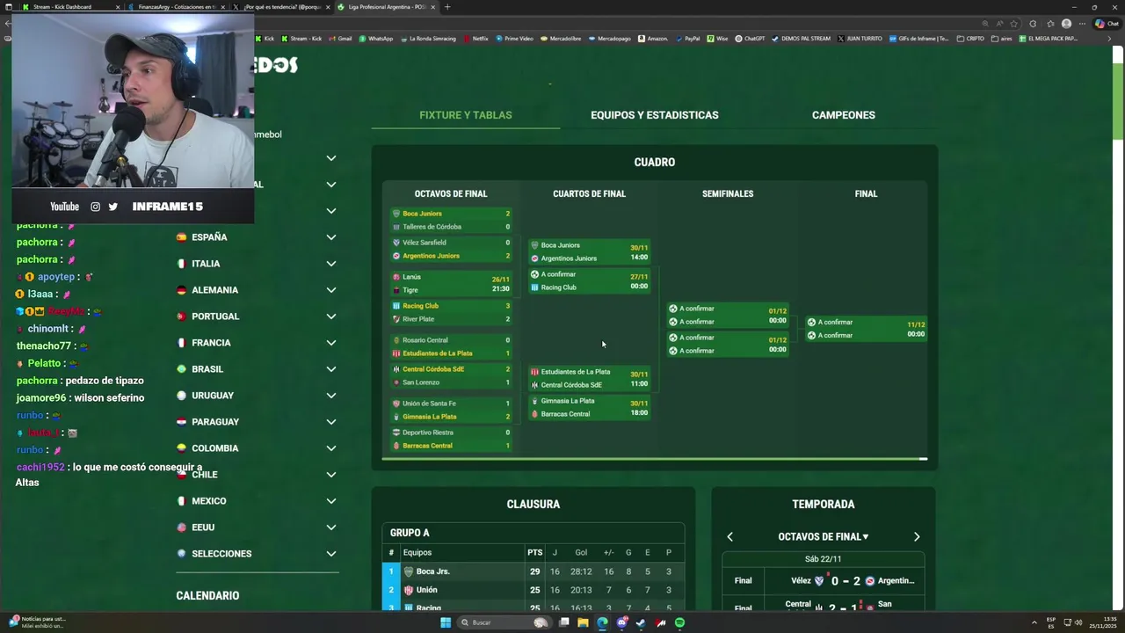
Task: Expand the Uruguay leagues list
Action: coord(331,396)
